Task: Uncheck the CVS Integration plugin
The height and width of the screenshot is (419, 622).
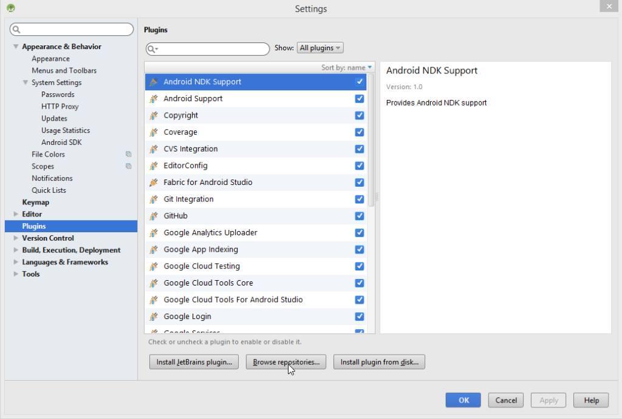Action: point(359,149)
